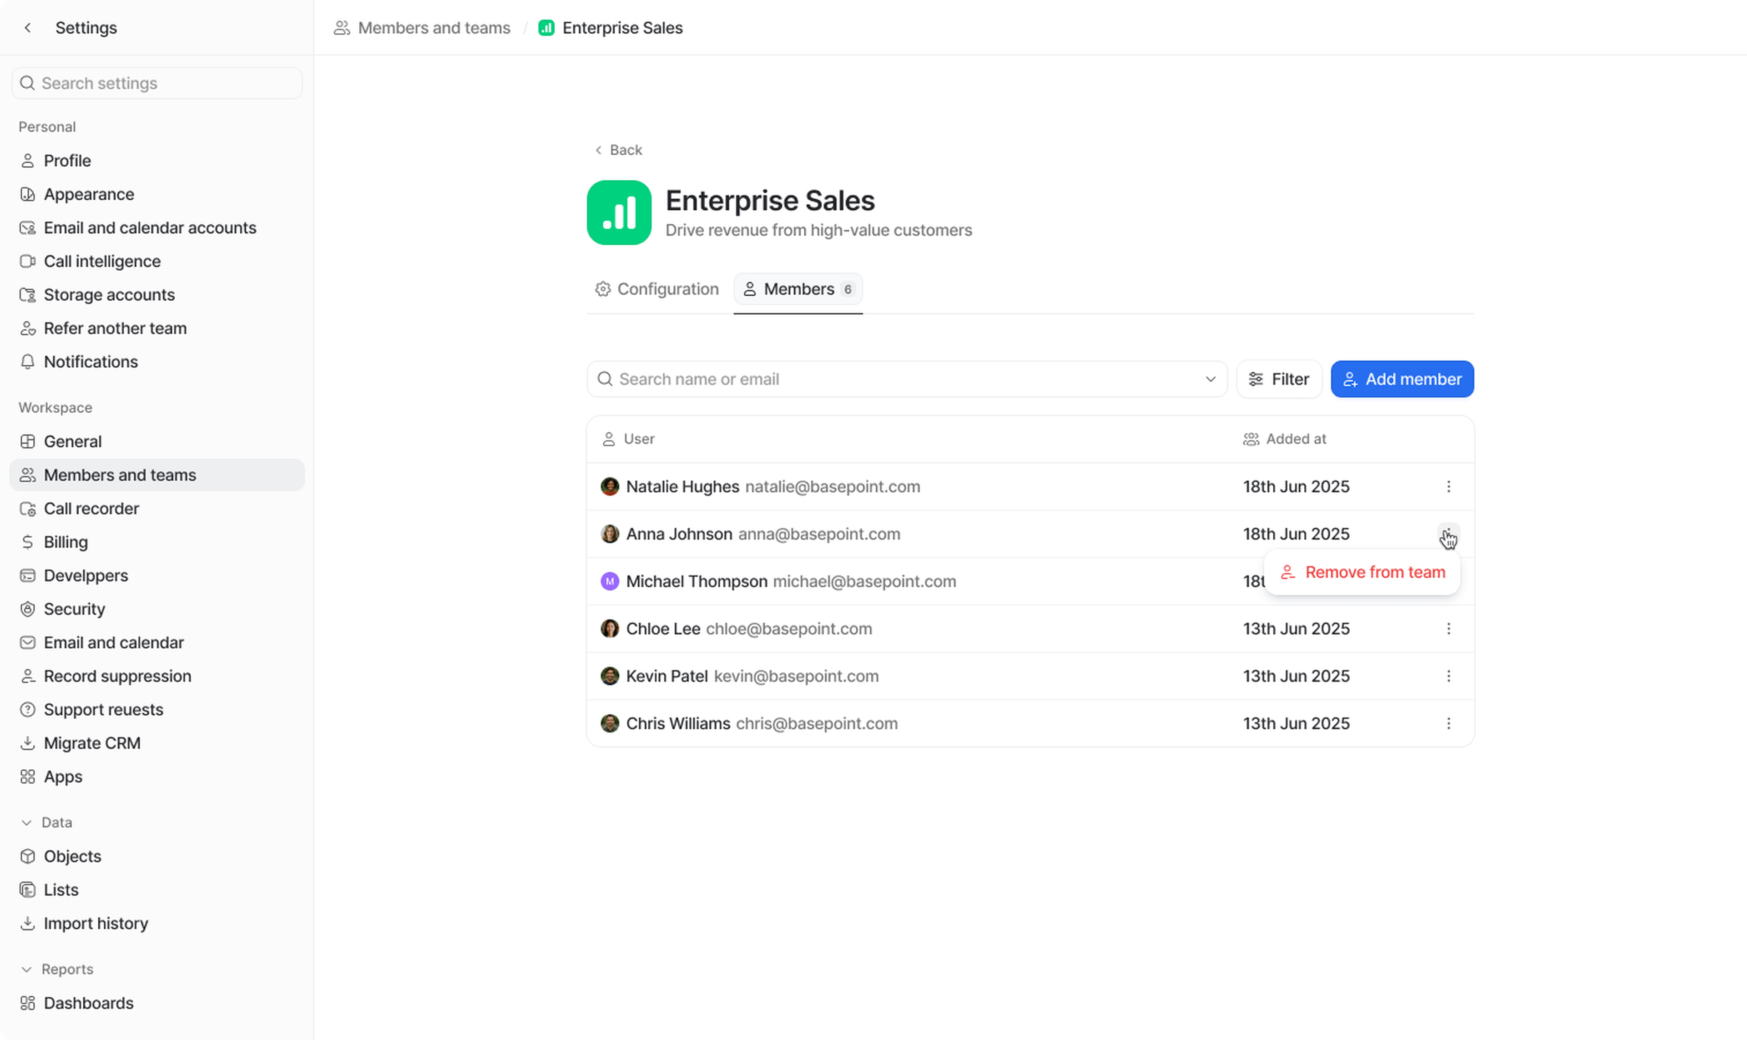Click the Settings back arrow icon

[x=28, y=28]
